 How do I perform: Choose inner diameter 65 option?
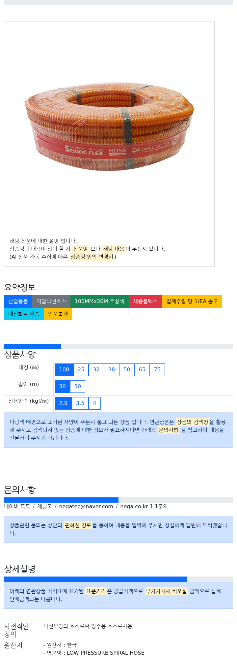(142, 370)
